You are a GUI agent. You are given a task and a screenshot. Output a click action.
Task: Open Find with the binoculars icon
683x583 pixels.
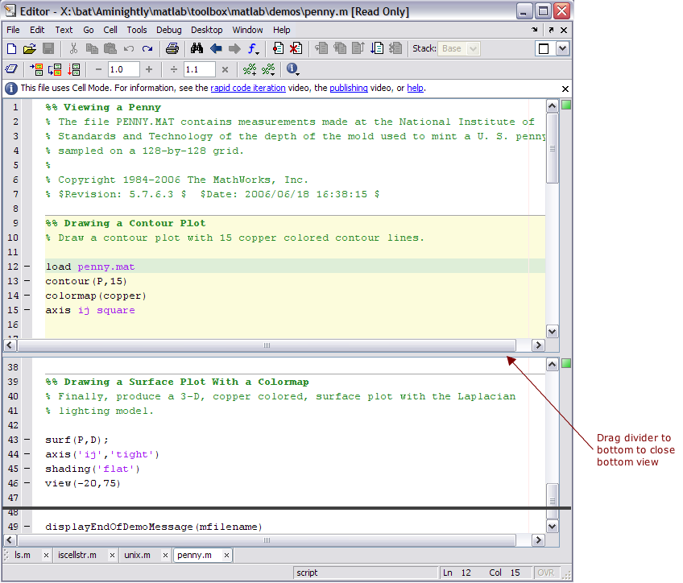(196, 49)
